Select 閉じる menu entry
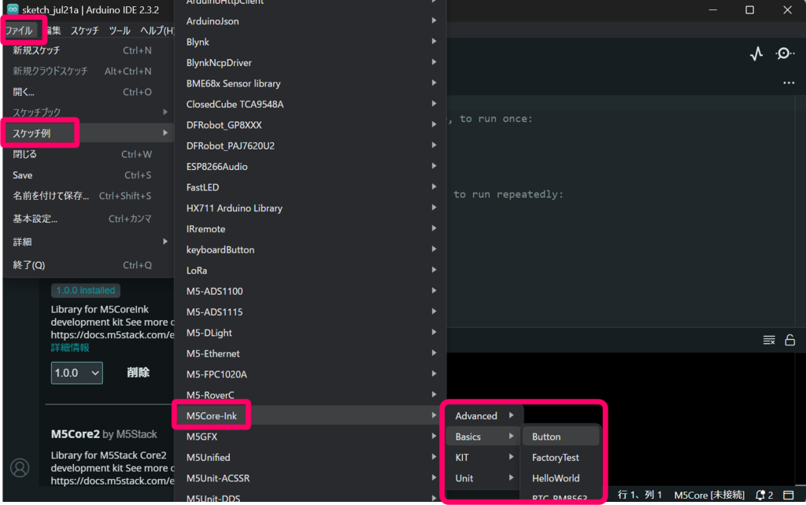 (88, 154)
